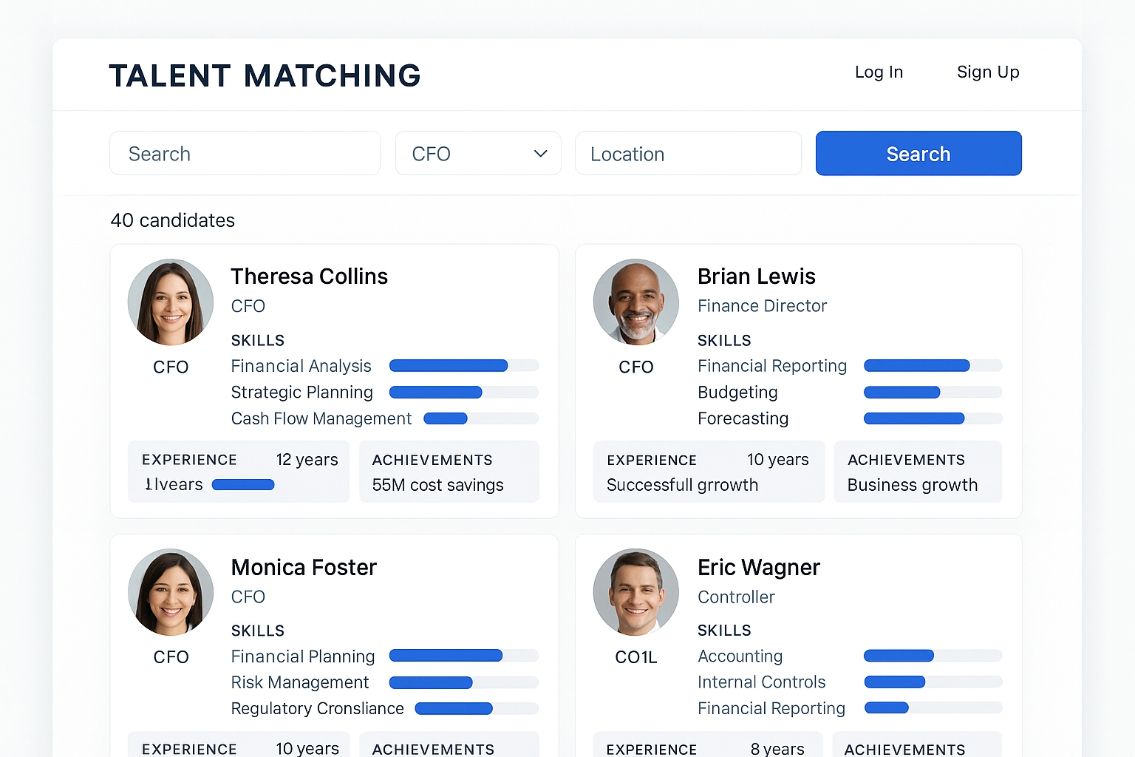This screenshot has width=1135, height=757.
Task: Click the blue Search button
Action: tap(918, 154)
